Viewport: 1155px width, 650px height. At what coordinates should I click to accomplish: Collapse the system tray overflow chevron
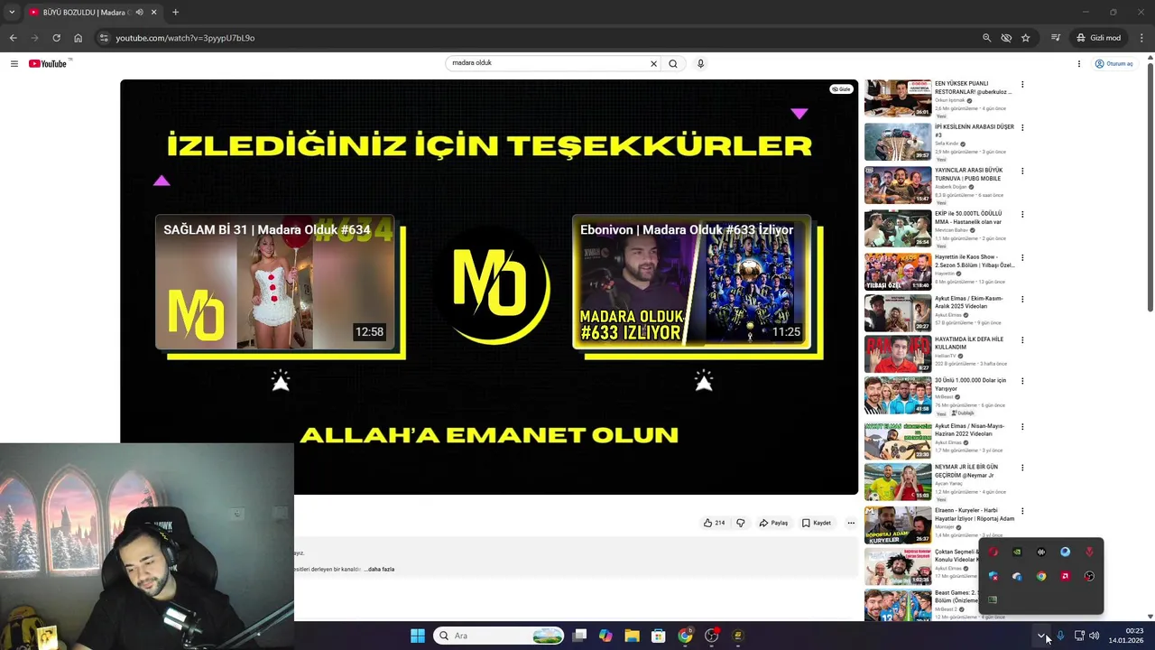[x=1042, y=636]
